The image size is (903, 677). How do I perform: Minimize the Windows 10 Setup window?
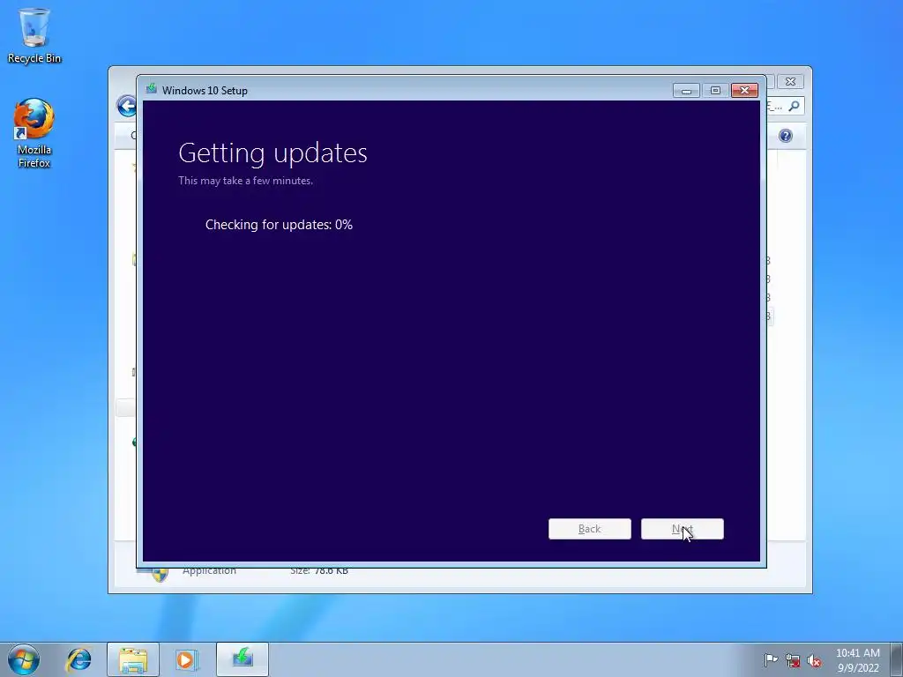pyautogui.click(x=686, y=91)
